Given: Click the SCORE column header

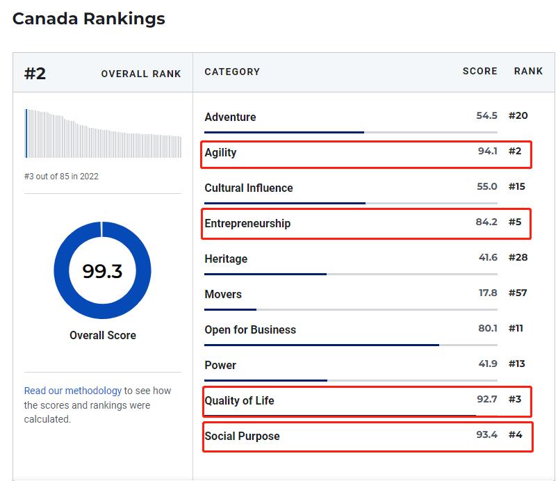Looking at the screenshot, I should click(x=479, y=71).
